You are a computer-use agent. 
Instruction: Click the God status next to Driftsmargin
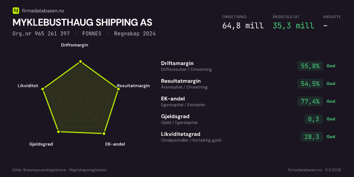pyautogui.click(x=331, y=66)
